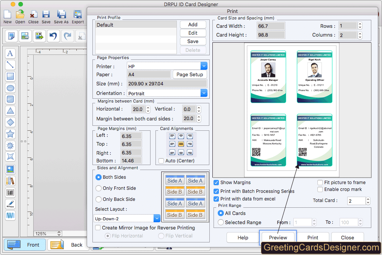
Task: Click the Card Width field
Action: (271, 26)
